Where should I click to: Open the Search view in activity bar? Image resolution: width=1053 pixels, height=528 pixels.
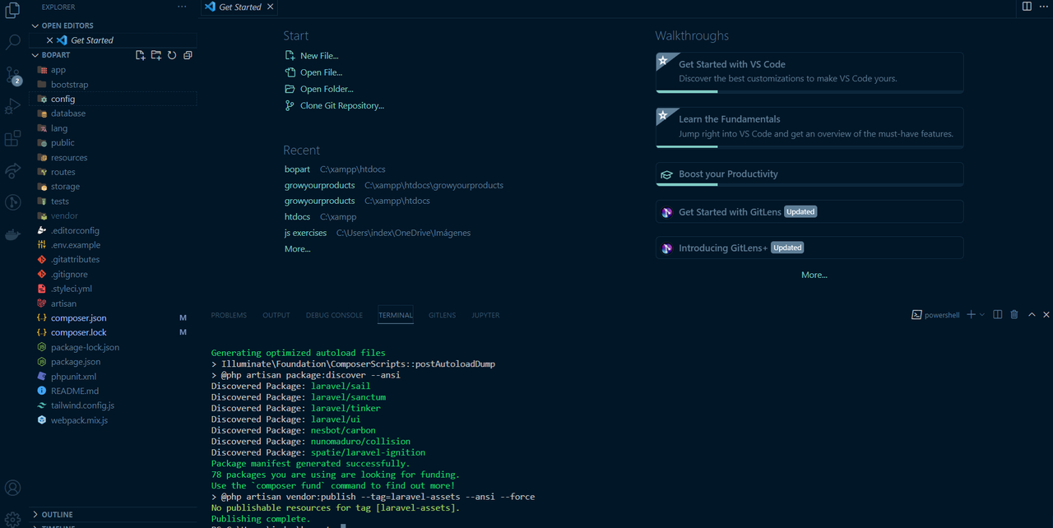[x=13, y=42]
